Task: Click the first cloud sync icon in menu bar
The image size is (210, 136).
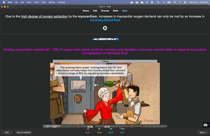Action: pos(132,2)
